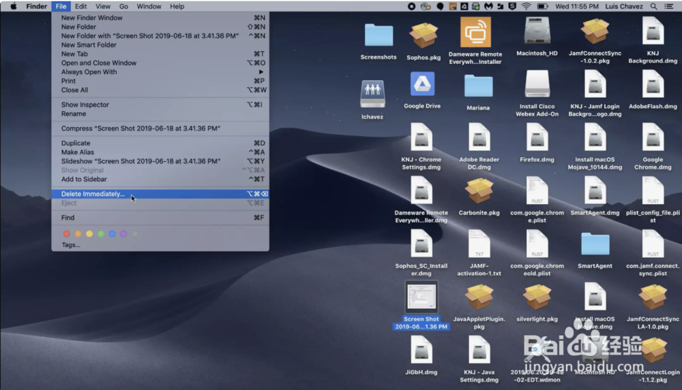Screen dimensions: 682x390
Task: Choose Find in File menu
Action: click(160, 218)
